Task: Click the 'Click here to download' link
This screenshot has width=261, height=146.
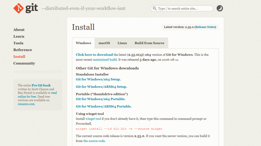Action: coord(94,55)
